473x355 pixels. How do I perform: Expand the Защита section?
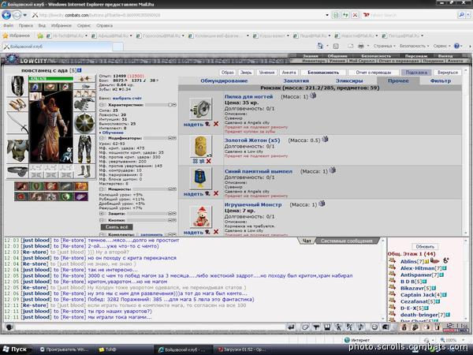102,214
